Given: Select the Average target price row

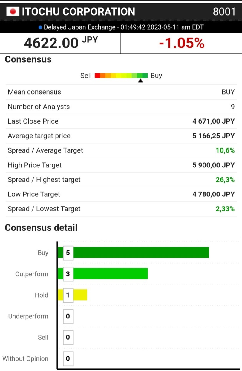Looking at the screenshot, I should point(121,136).
